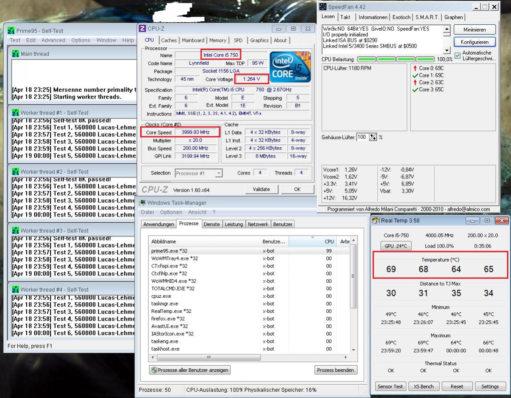Click the Core 2 red up-arrow icon in SpeedFan
Screen dimensions: 511x398
coord(415,83)
